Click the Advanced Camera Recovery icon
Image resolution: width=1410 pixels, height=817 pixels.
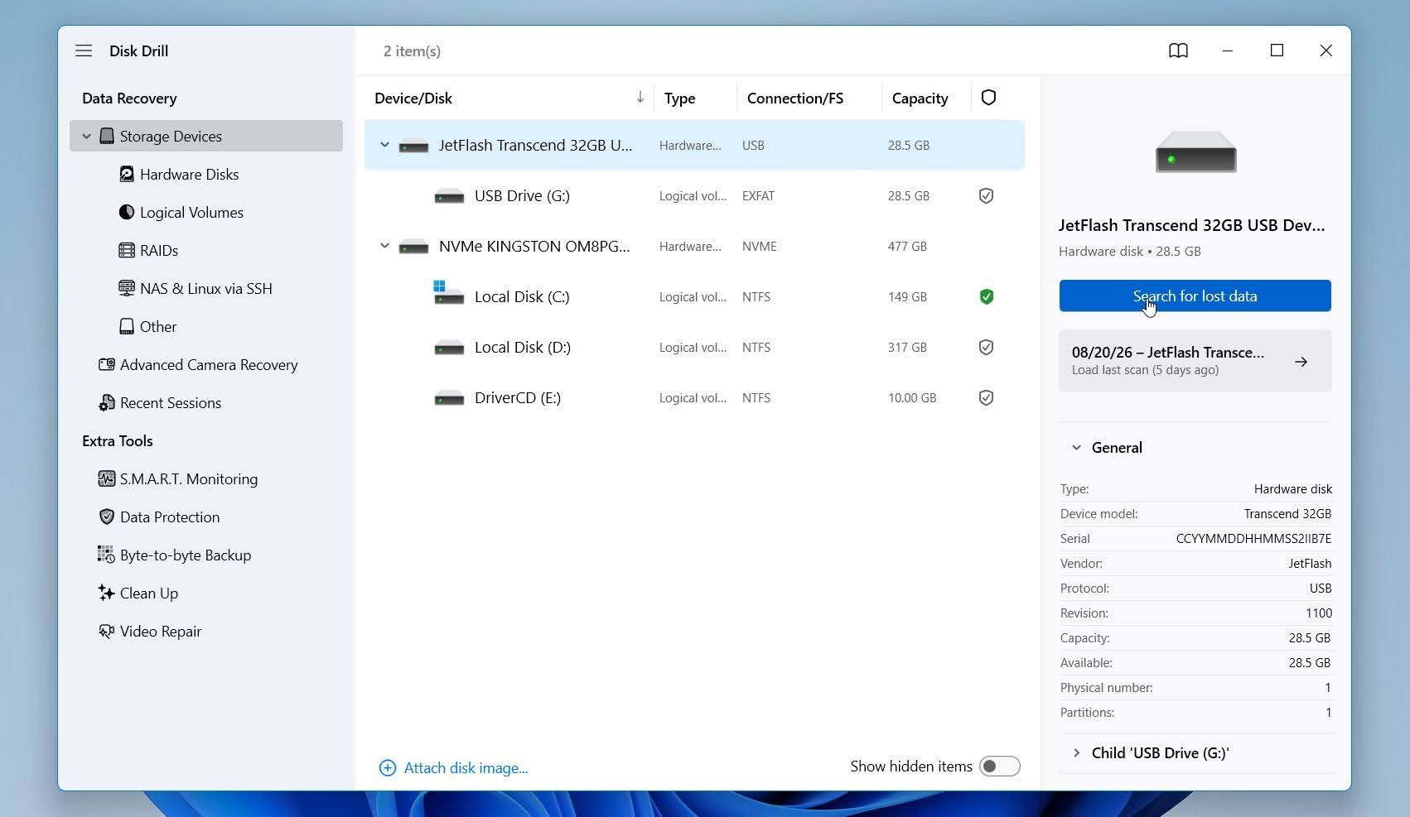(x=107, y=364)
